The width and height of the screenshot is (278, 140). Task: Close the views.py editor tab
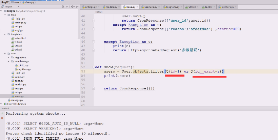(x=137, y=7)
